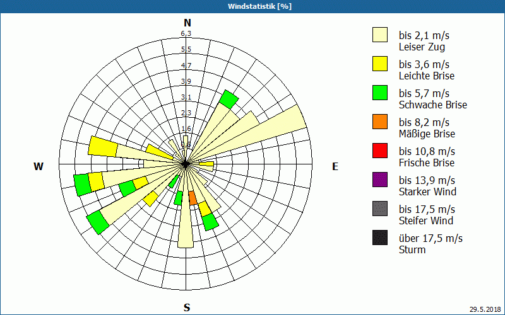505x315 pixels.
Task: Click the 'Schwache Brise' legend label
Action: click(x=433, y=105)
